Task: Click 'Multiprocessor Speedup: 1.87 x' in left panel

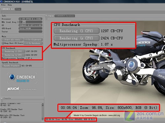Action: (x=17, y=58)
